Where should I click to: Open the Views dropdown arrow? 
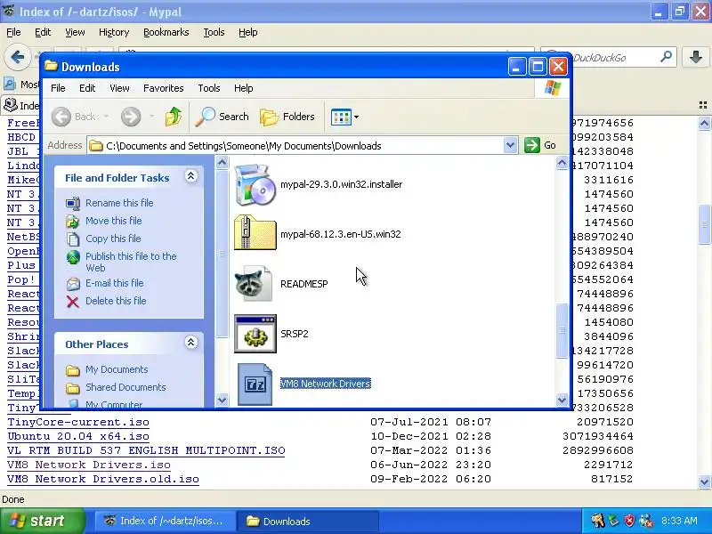point(357,117)
